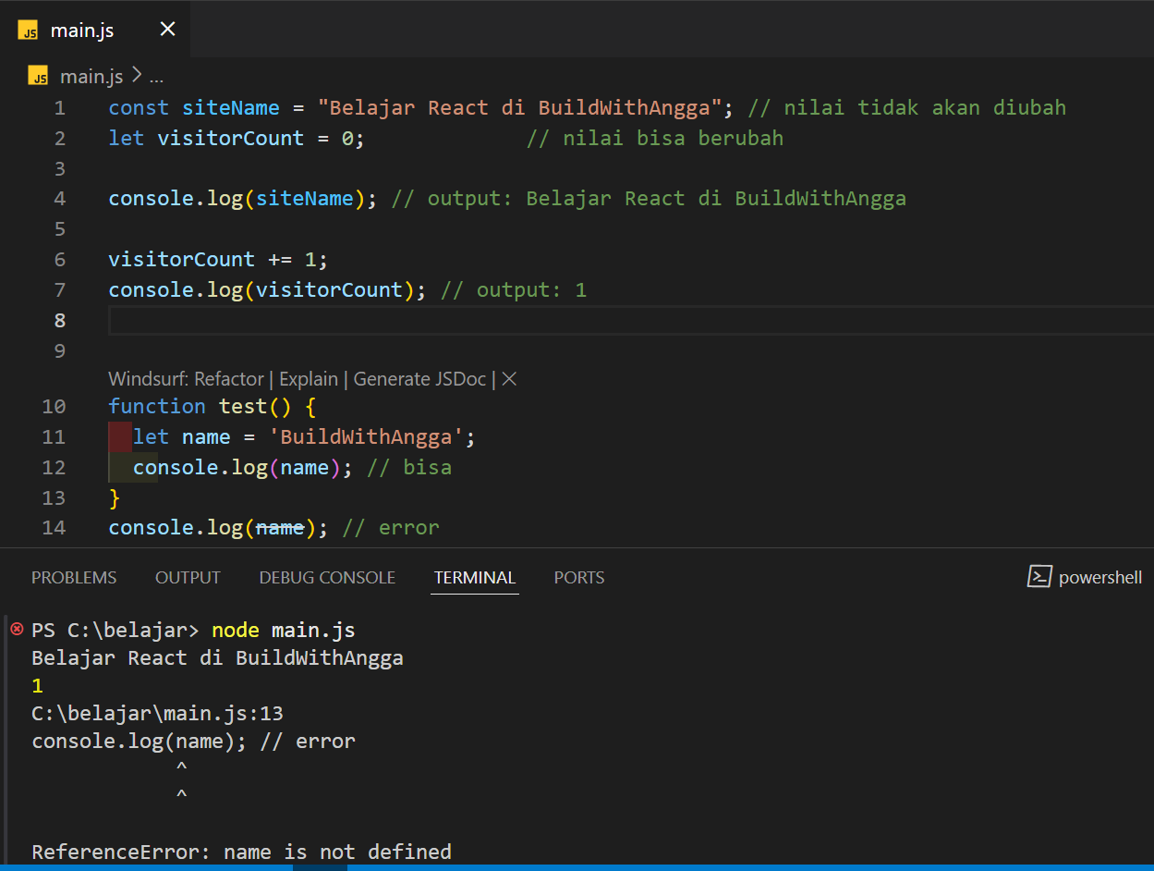Image resolution: width=1154 pixels, height=871 pixels.
Task: Click the red gutter marker on line 11
Action: pos(118,436)
